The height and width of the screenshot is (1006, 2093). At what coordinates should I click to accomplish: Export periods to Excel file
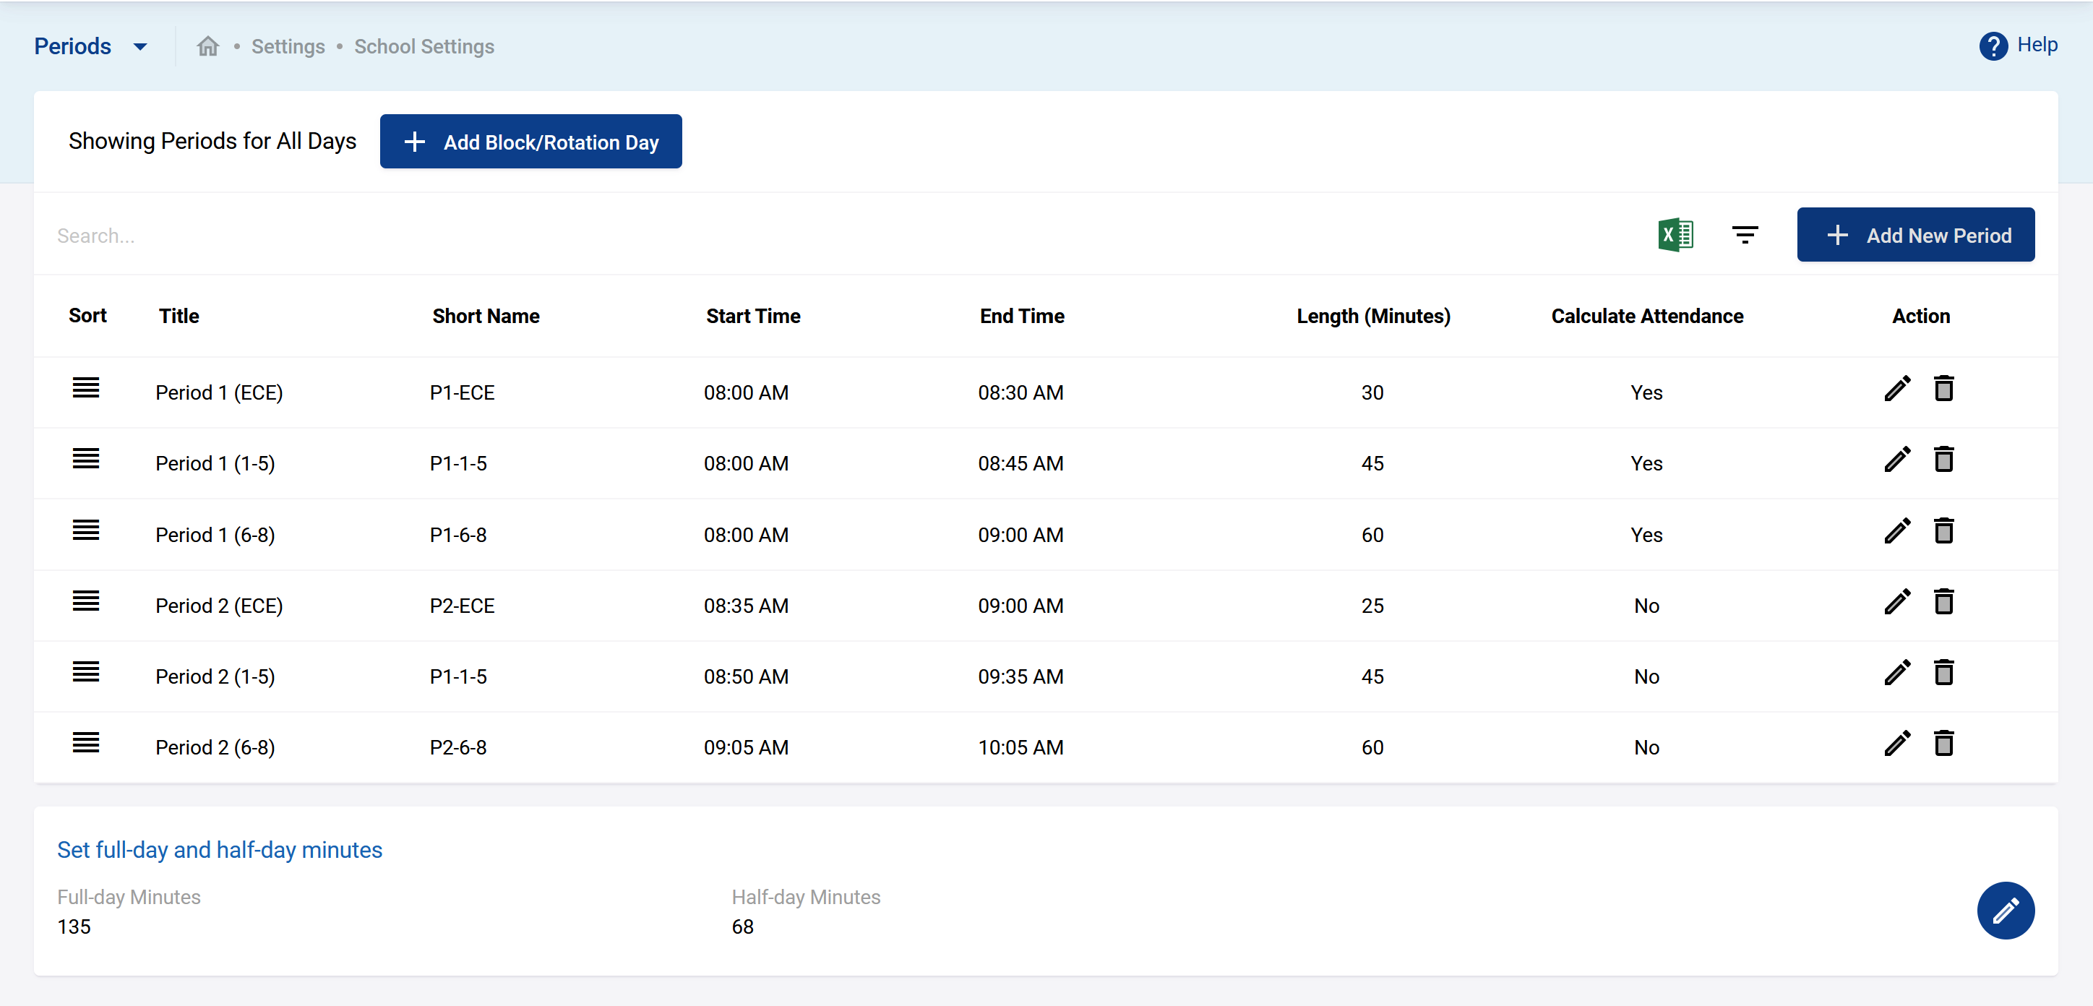[1675, 235]
